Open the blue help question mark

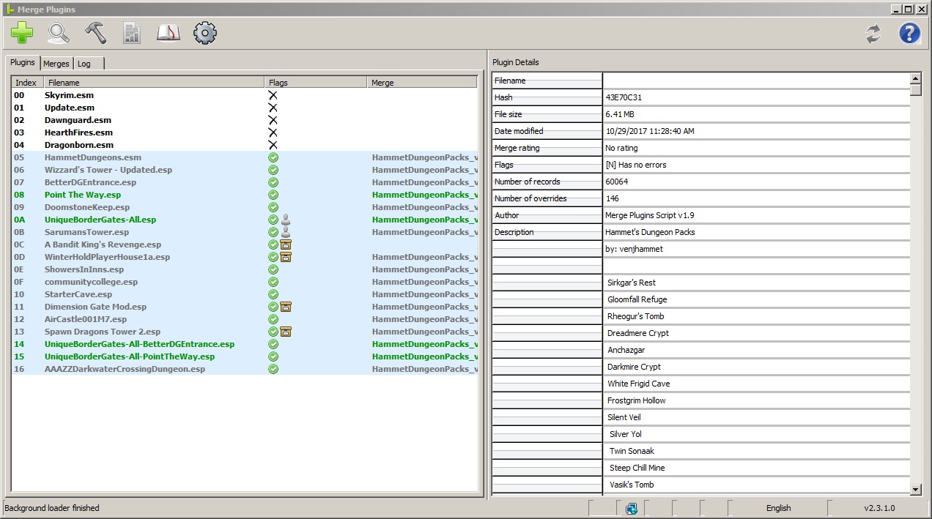909,34
